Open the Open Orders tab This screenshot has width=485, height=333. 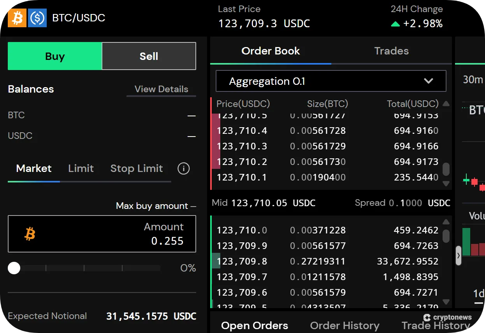pos(255,326)
